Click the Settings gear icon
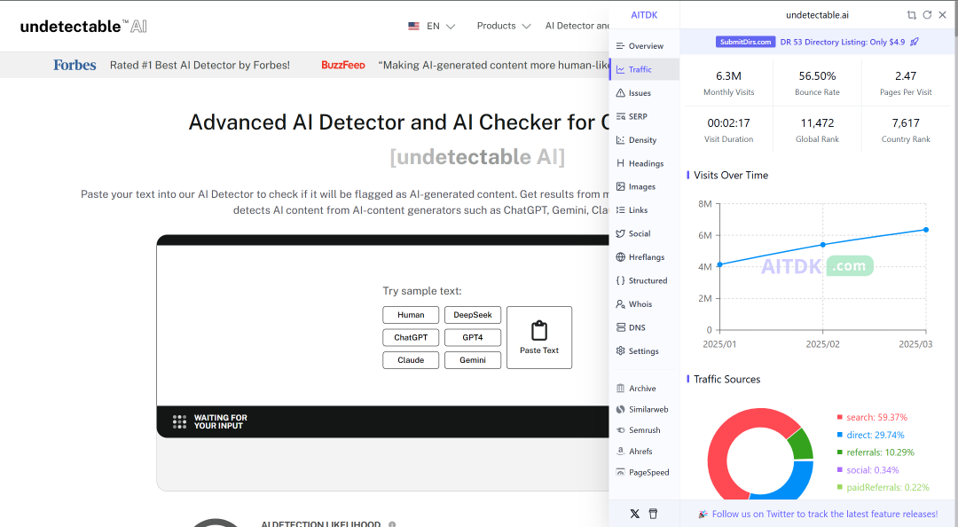 621,351
